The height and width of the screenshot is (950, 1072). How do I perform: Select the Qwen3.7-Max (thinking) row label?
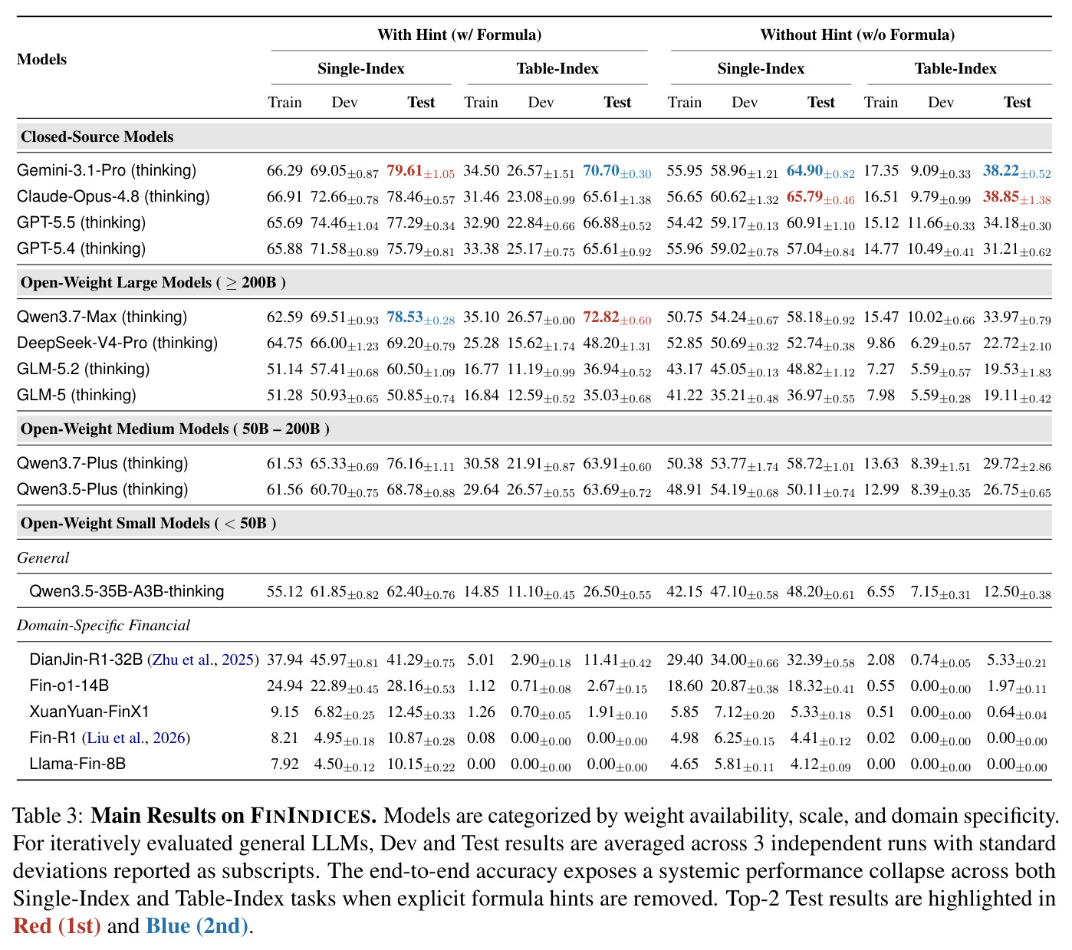[102, 317]
